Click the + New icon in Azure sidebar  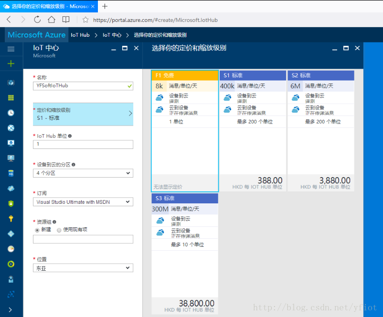click(x=11, y=63)
